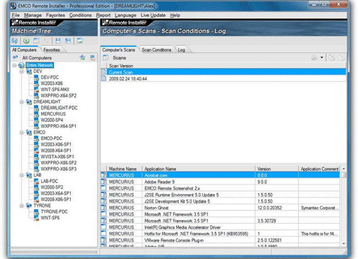The width and height of the screenshot is (358, 259).
Task: Select Hotfix for Microsoft .NET Framework (KB953595) row
Action: coord(220,234)
